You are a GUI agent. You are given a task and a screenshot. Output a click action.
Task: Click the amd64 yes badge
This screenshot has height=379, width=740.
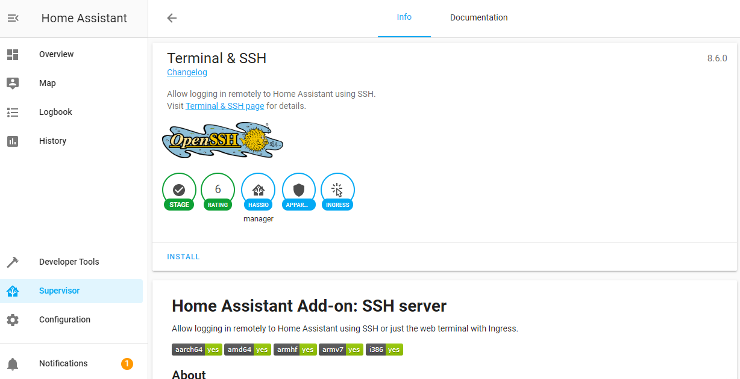[248, 350]
